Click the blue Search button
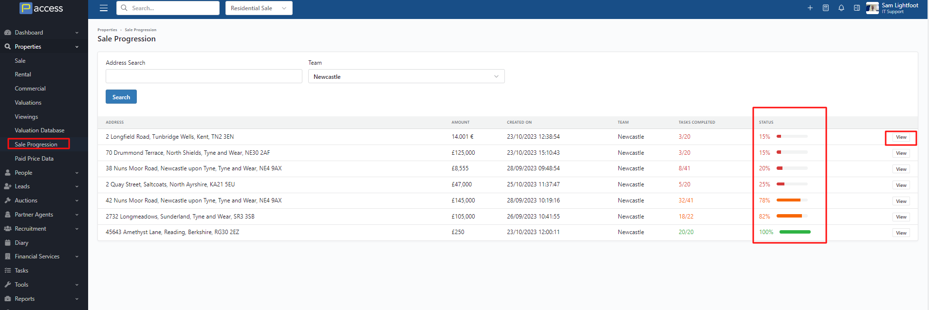929x310 pixels. pos(121,97)
